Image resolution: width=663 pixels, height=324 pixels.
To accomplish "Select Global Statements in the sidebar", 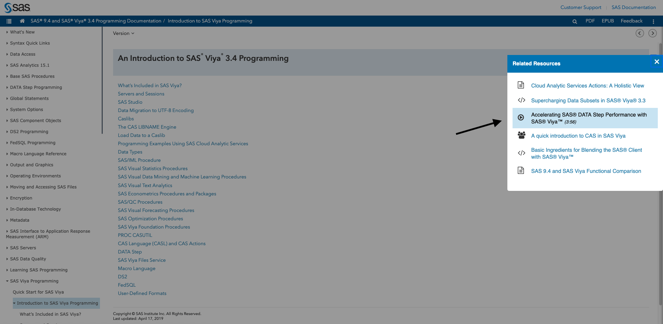I will pos(29,99).
